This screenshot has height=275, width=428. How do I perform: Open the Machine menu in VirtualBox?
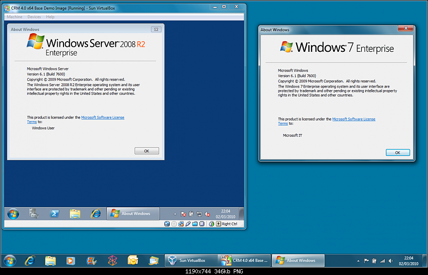tap(14, 17)
